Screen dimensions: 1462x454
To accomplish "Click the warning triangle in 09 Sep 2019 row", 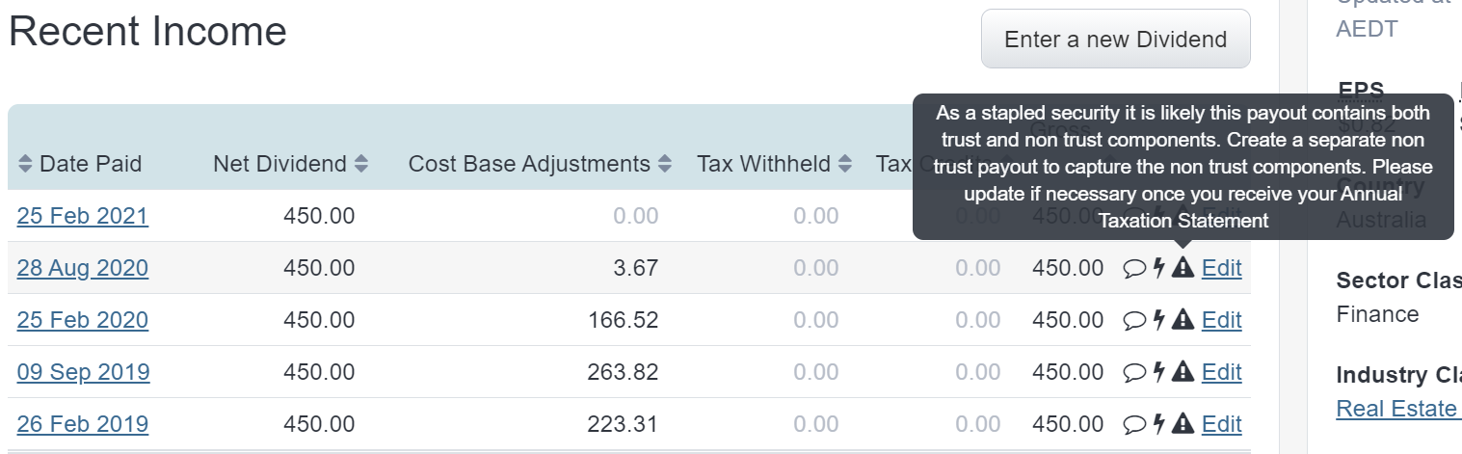I will pos(1183,372).
